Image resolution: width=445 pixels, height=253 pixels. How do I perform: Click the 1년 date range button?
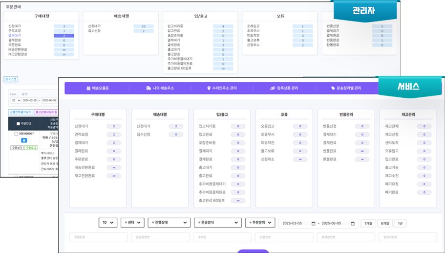coord(400,224)
